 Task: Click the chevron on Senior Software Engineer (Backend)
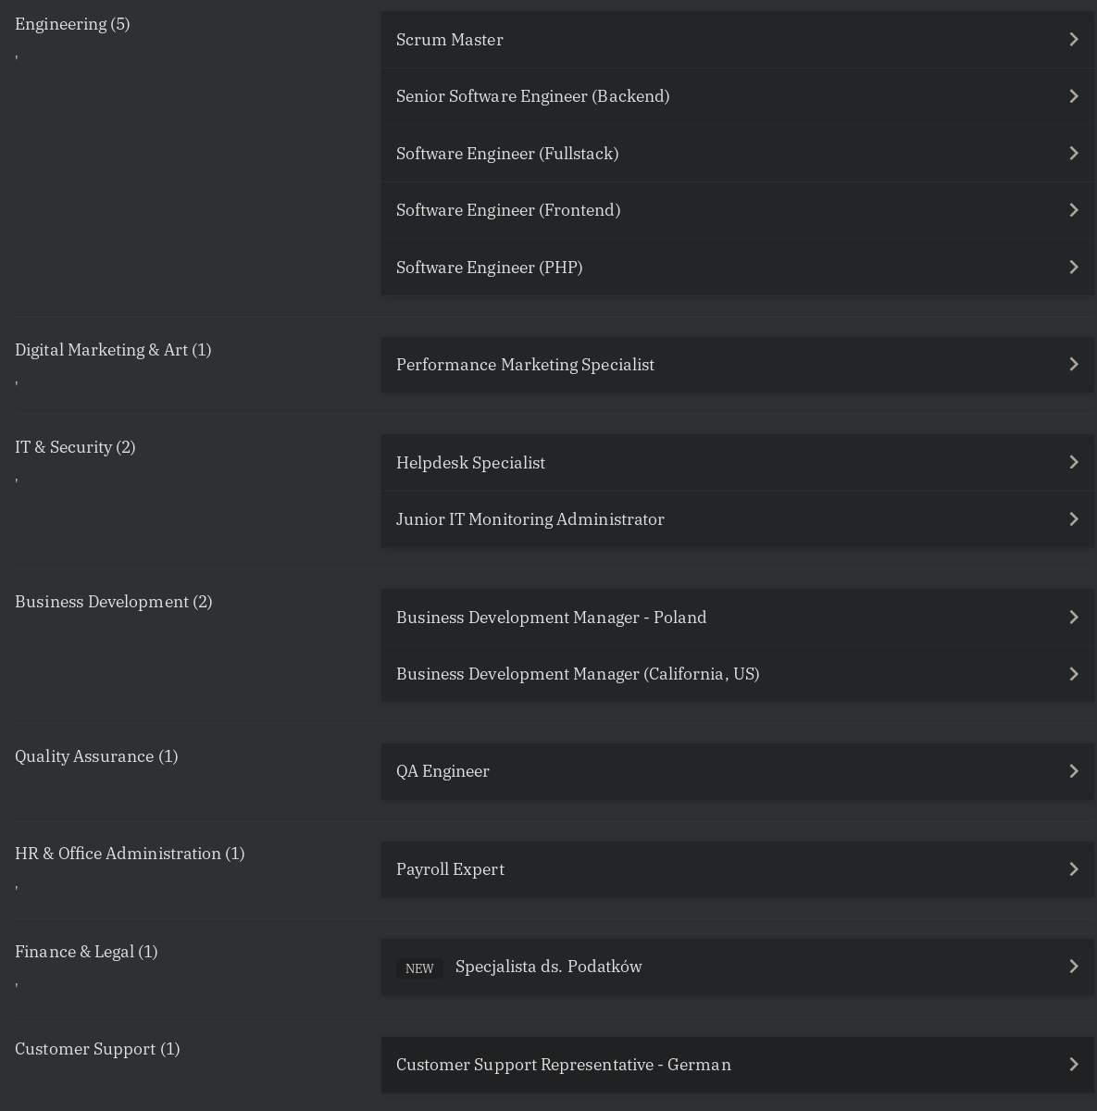click(1074, 96)
